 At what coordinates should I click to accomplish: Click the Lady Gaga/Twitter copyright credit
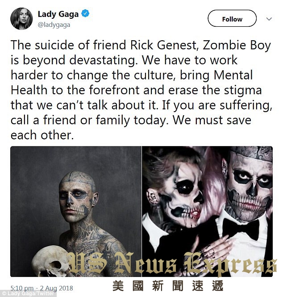28,294
